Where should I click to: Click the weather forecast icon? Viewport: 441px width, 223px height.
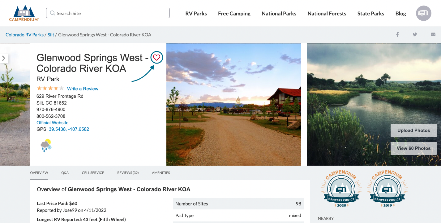click(46, 146)
